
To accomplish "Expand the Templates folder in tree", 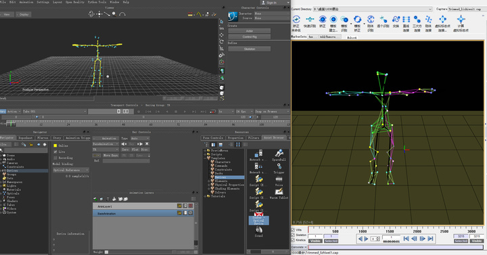I will pyautogui.click(x=205, y=158).
